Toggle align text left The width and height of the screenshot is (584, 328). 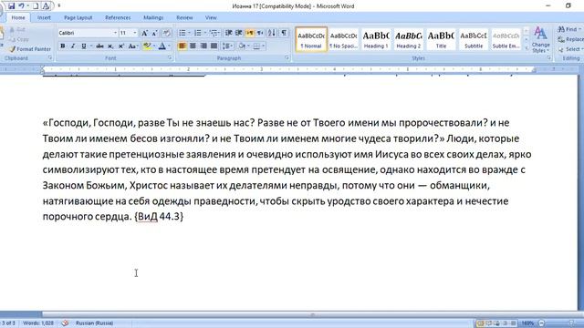point(182,46)
